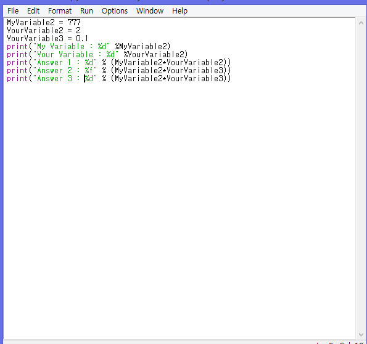Open the Run menu
The image size is (367, 344).
click(86, 10)
